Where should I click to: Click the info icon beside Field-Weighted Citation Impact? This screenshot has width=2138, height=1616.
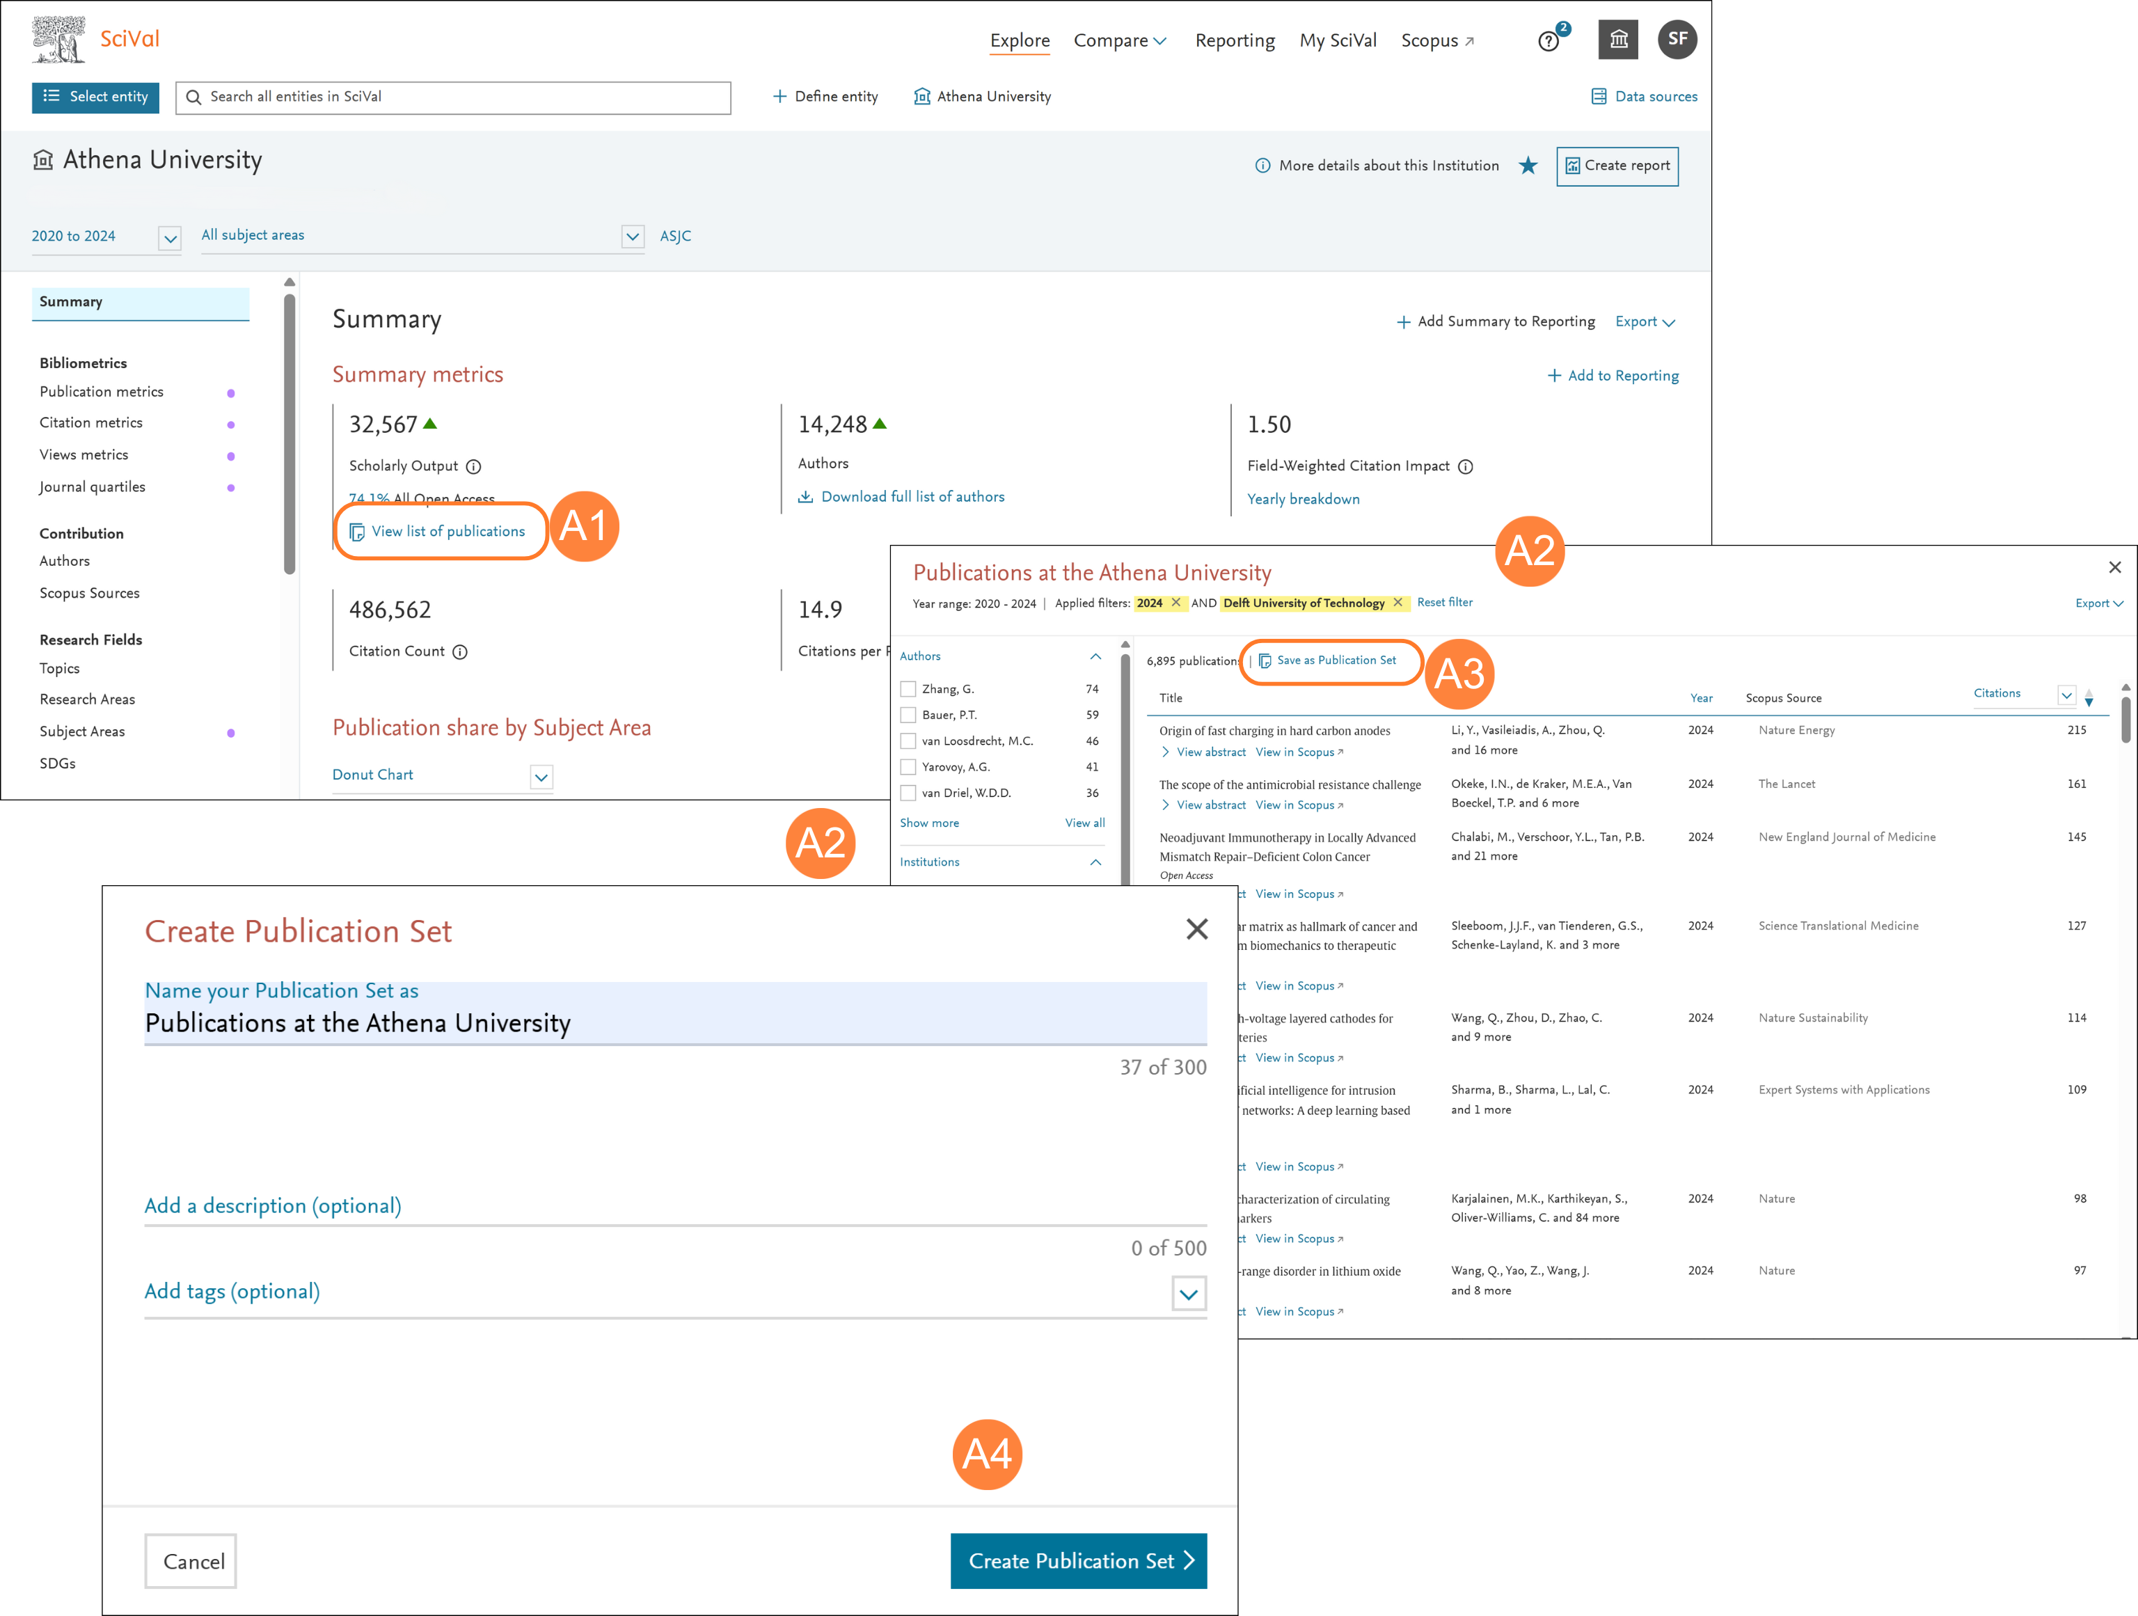pyautogui.click(x=1465, y=467)
